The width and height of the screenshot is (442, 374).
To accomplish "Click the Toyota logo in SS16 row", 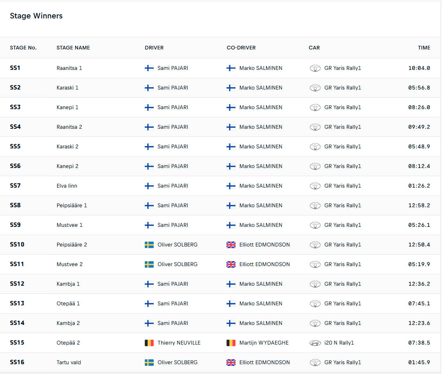I will pyautogui.click(x=315, y=362).
